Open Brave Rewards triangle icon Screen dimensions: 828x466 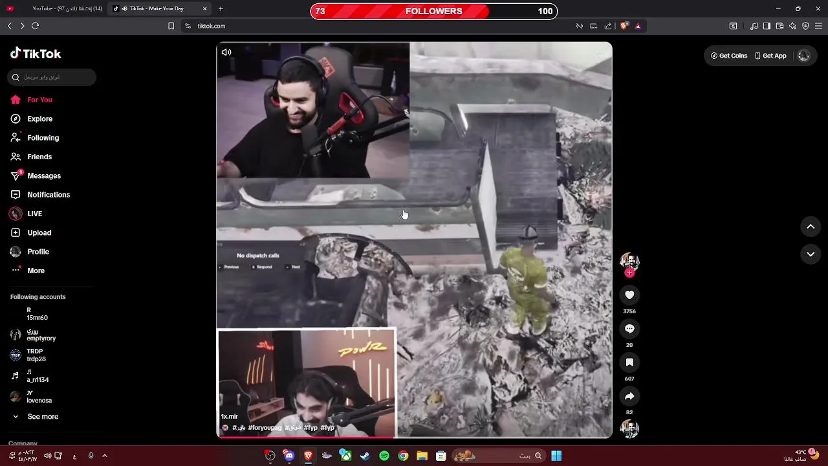tap(638, 26)
